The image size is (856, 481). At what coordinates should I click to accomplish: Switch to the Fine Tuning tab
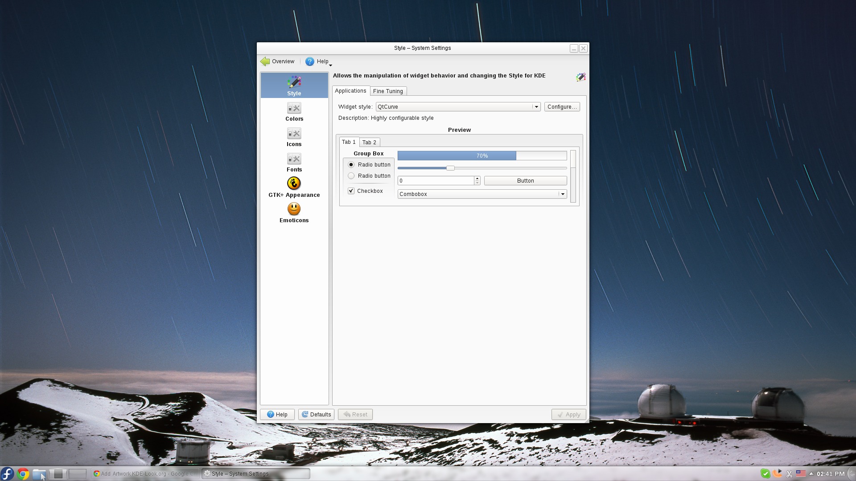[388, 91]
